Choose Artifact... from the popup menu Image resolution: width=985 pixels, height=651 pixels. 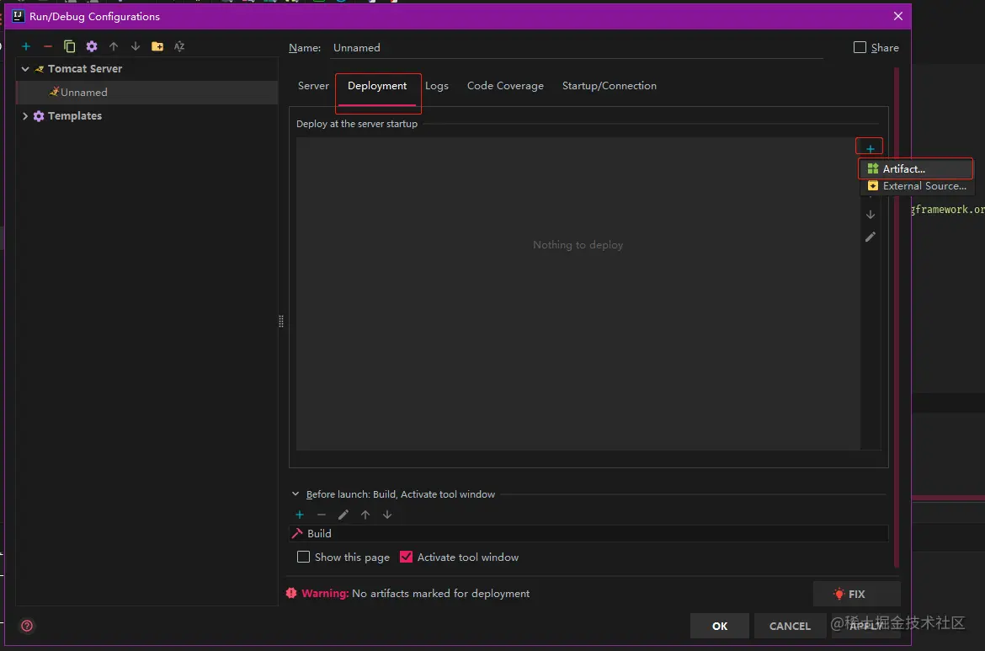[916, 169]
